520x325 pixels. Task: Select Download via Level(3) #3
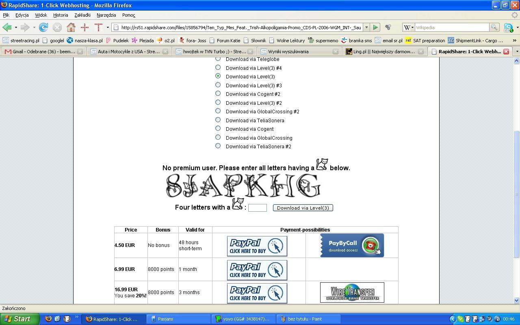tap(218, 85)
